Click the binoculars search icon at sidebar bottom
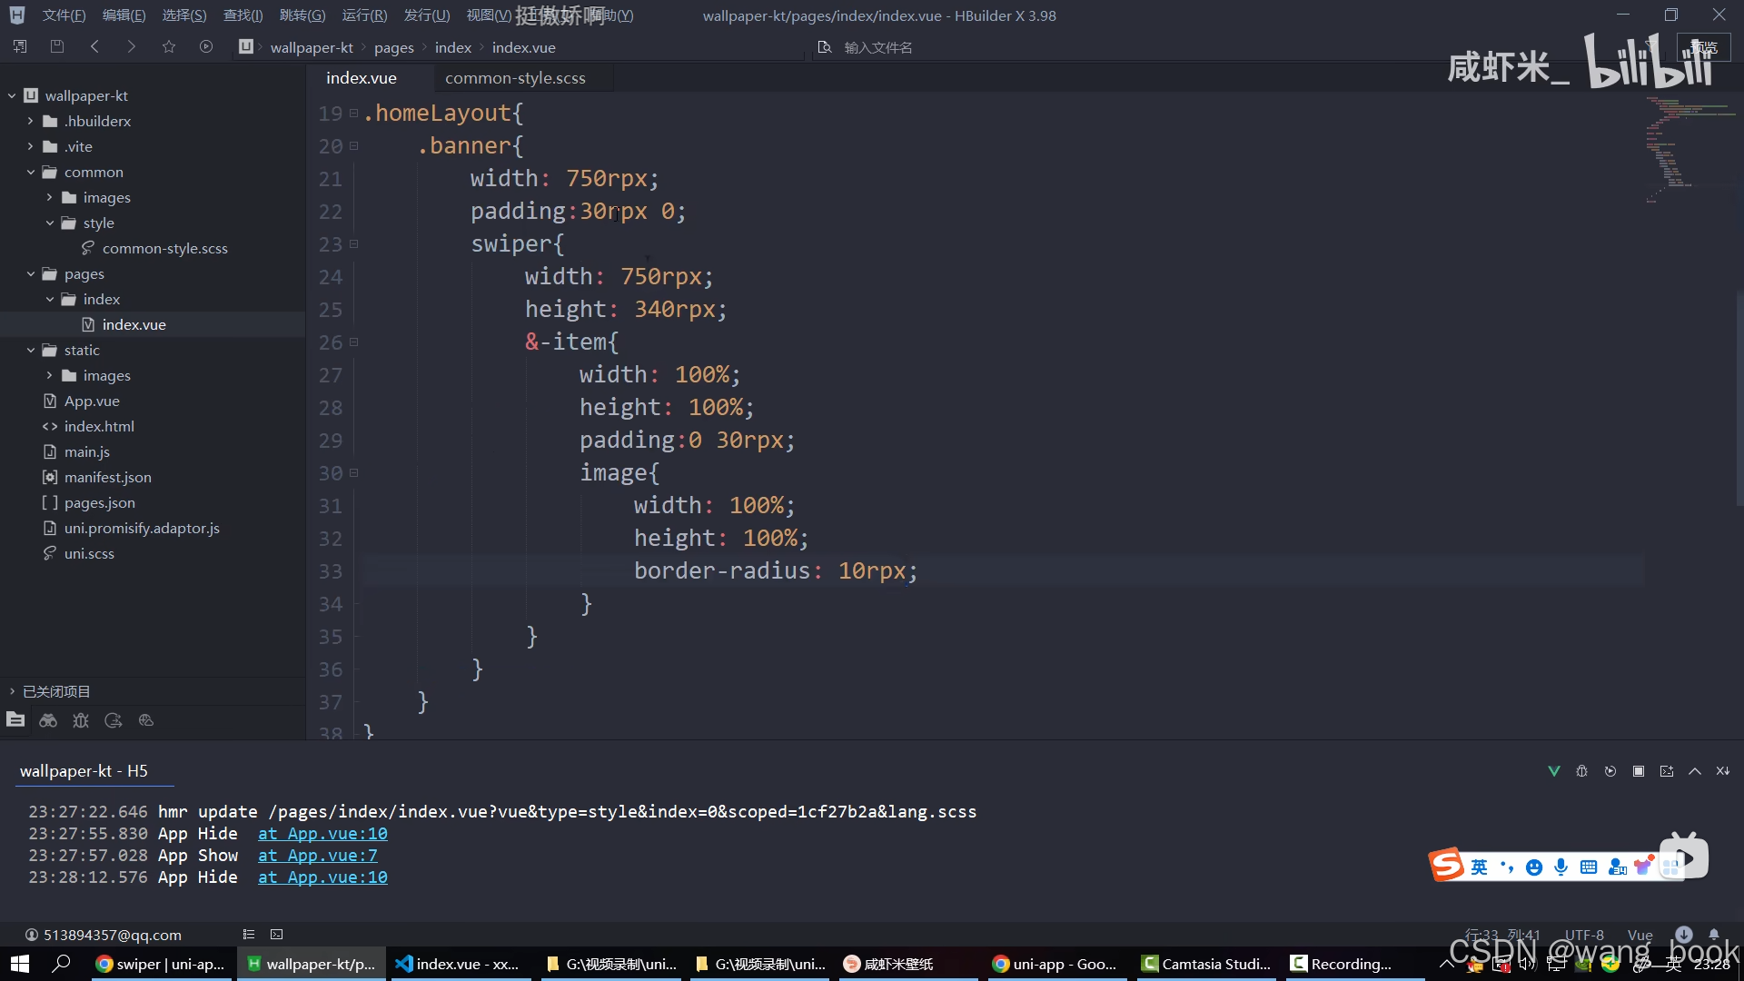1744x981 pixels. (x=48, y=720)
